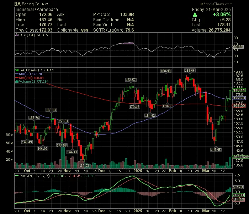Screen dimensions: 249x214
Task: Click the 135.0 price axis label
Action: click(x=239, y=165)
